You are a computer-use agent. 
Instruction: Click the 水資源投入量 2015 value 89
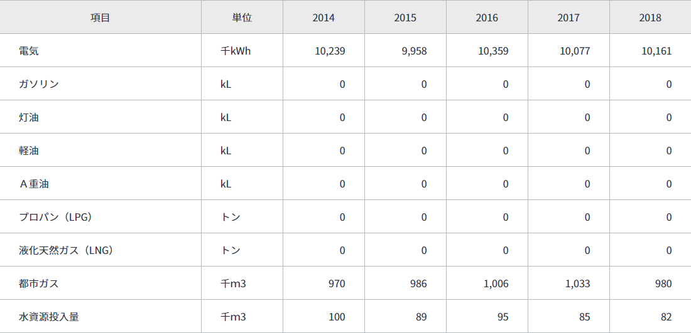point(422,317)
